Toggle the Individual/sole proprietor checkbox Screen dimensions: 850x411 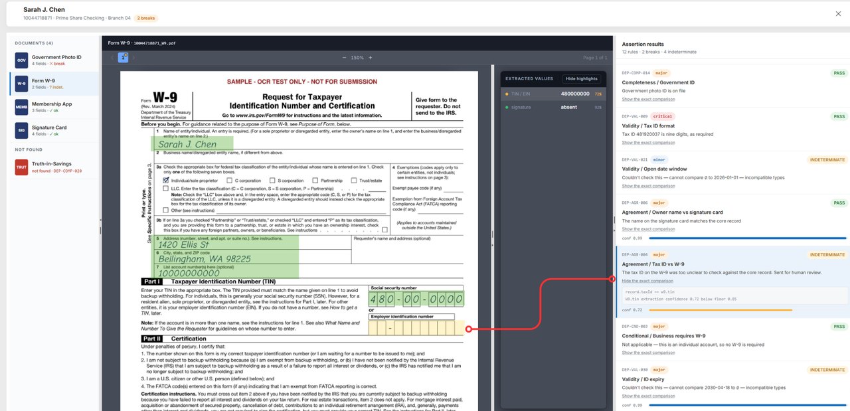pos(166,181)
